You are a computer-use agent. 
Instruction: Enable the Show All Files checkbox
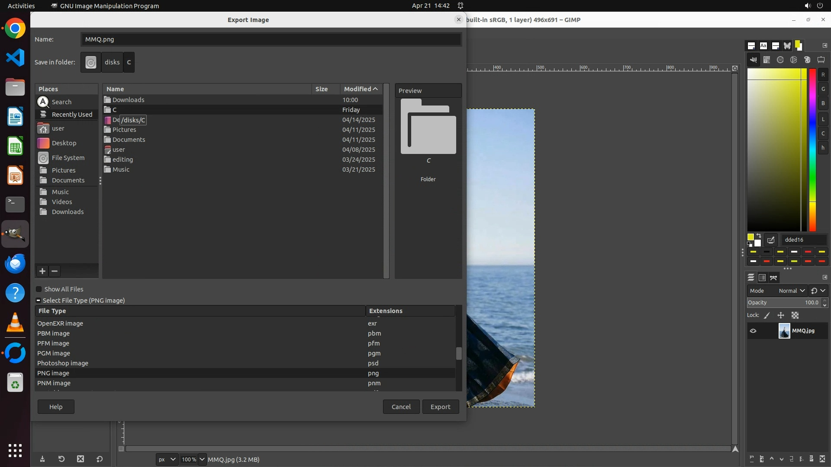tap(39, 289)
